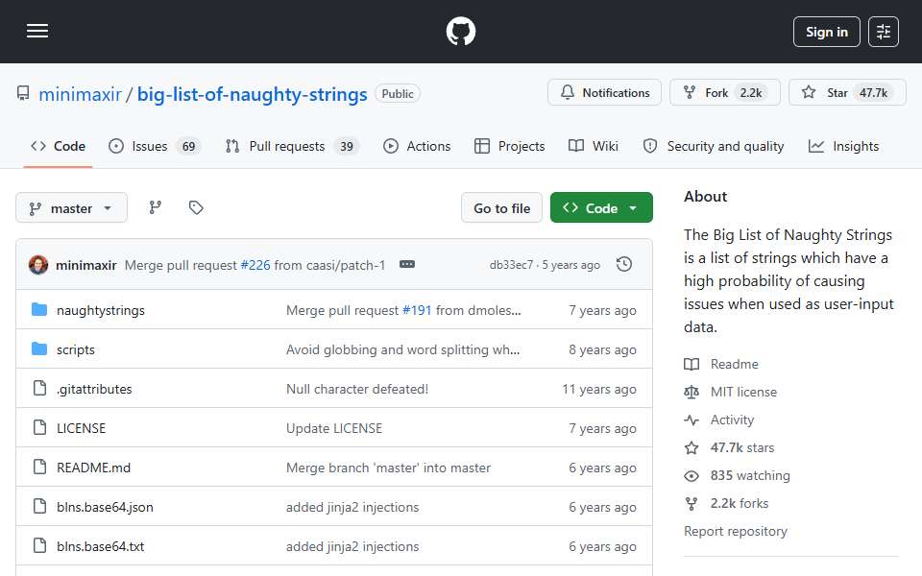922x576 pixels.
Task: Fork the repository
Action: [724, 93]
